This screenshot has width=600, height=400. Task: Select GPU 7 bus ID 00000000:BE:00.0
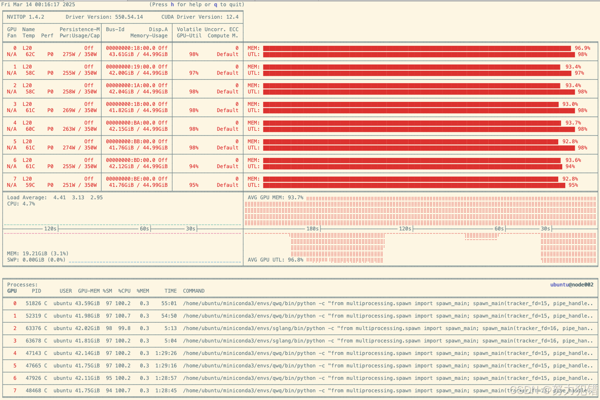point(130,179)
